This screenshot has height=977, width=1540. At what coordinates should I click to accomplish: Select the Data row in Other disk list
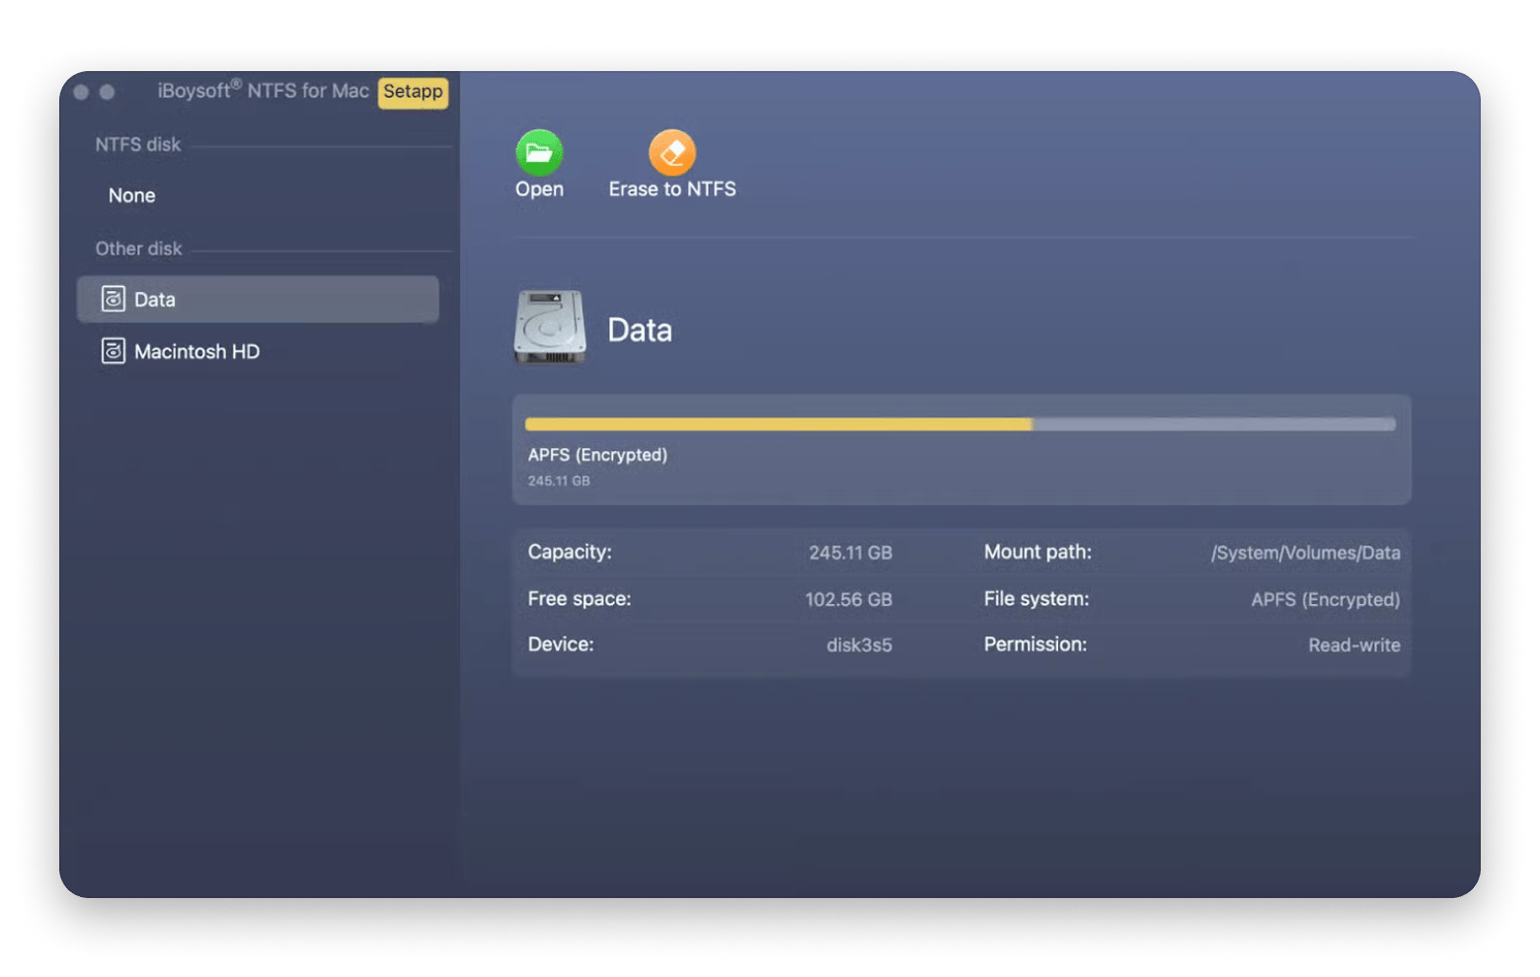pos(258,299)
